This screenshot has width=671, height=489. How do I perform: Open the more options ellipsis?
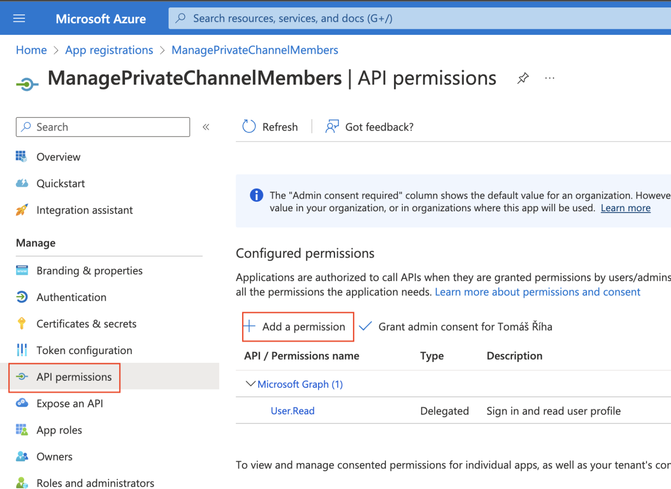[550, 78]
